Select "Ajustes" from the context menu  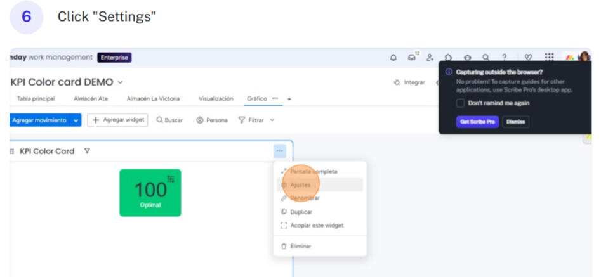[300, 184]
